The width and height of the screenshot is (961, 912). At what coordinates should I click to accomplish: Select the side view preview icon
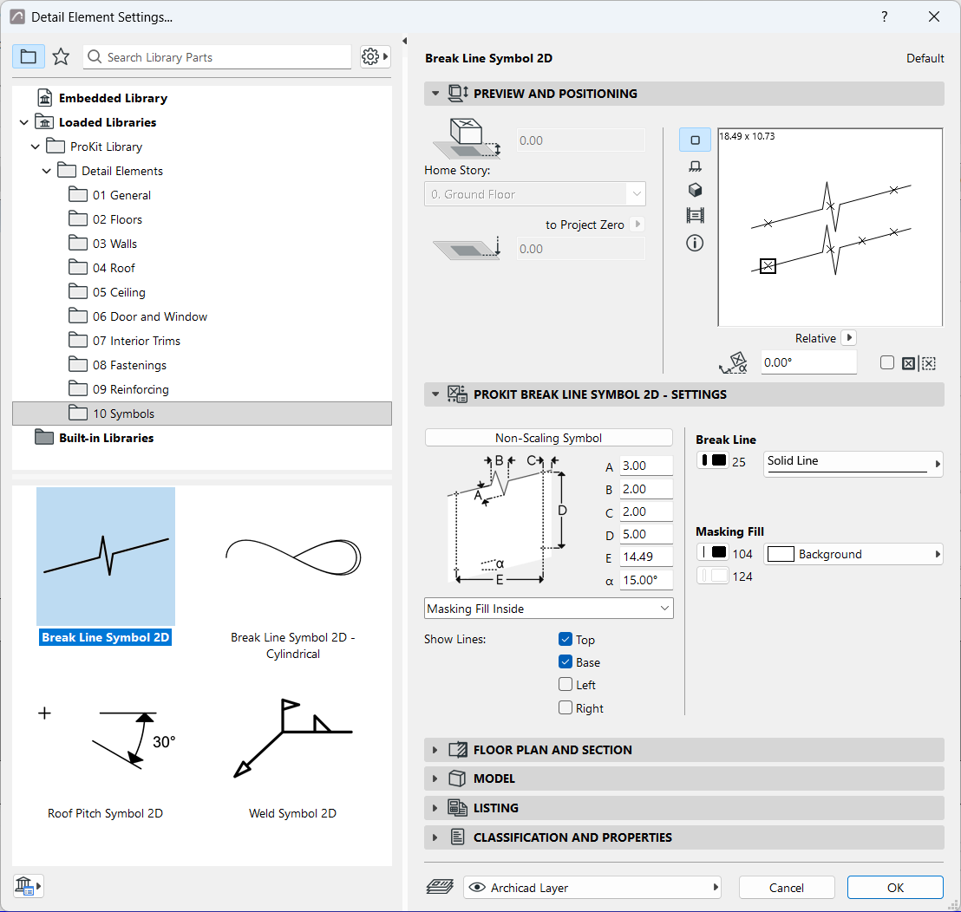pyautogui.click(x=695, y=166)
